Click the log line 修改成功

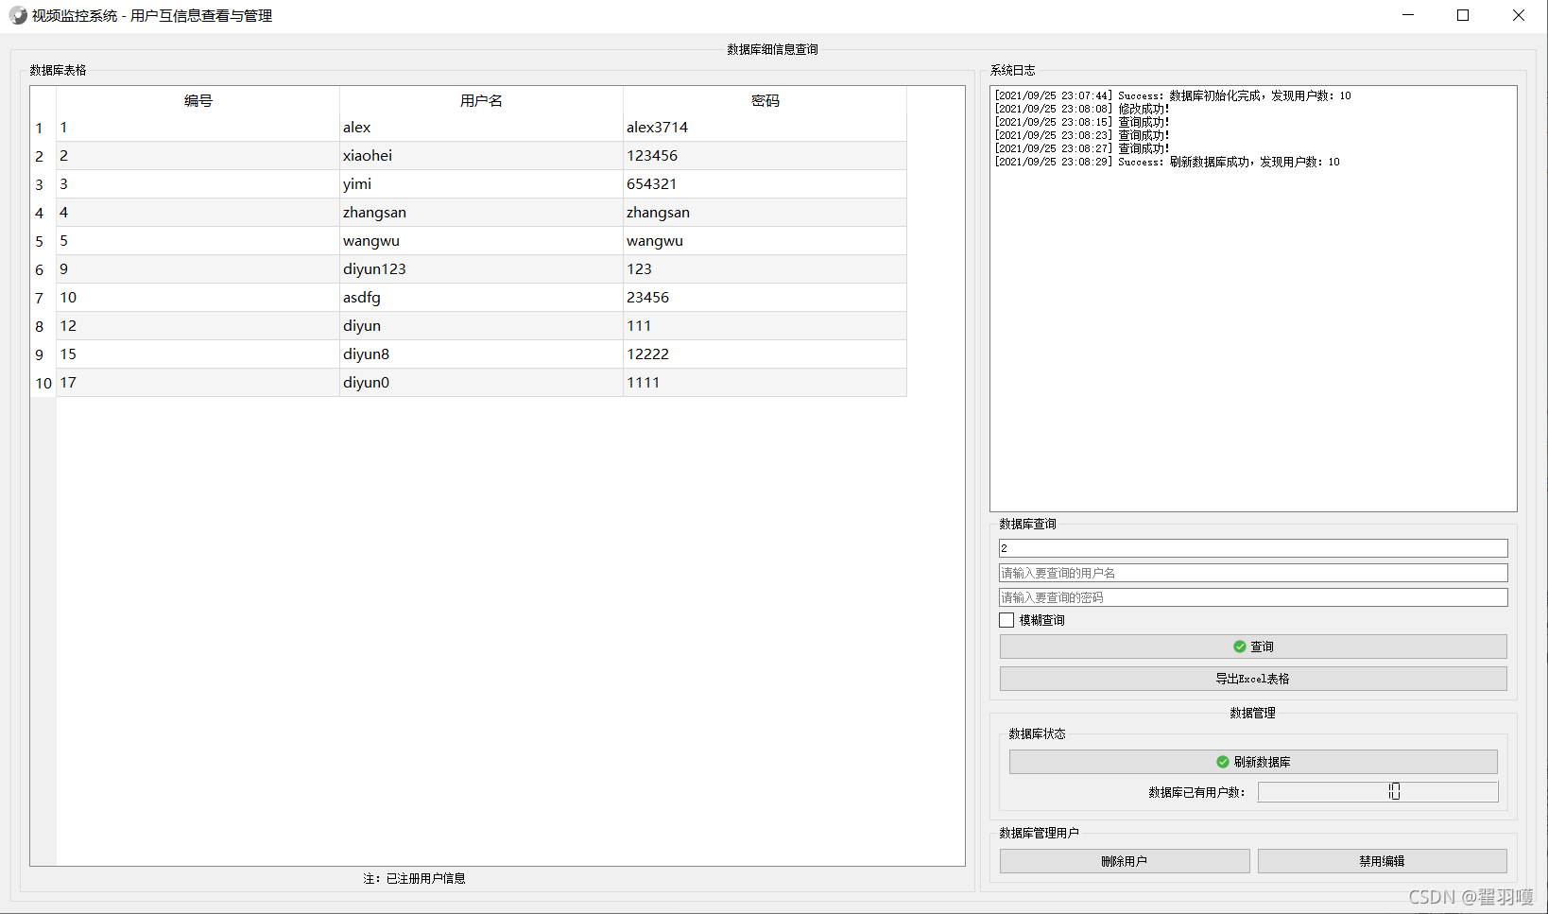coord(1082,109)
